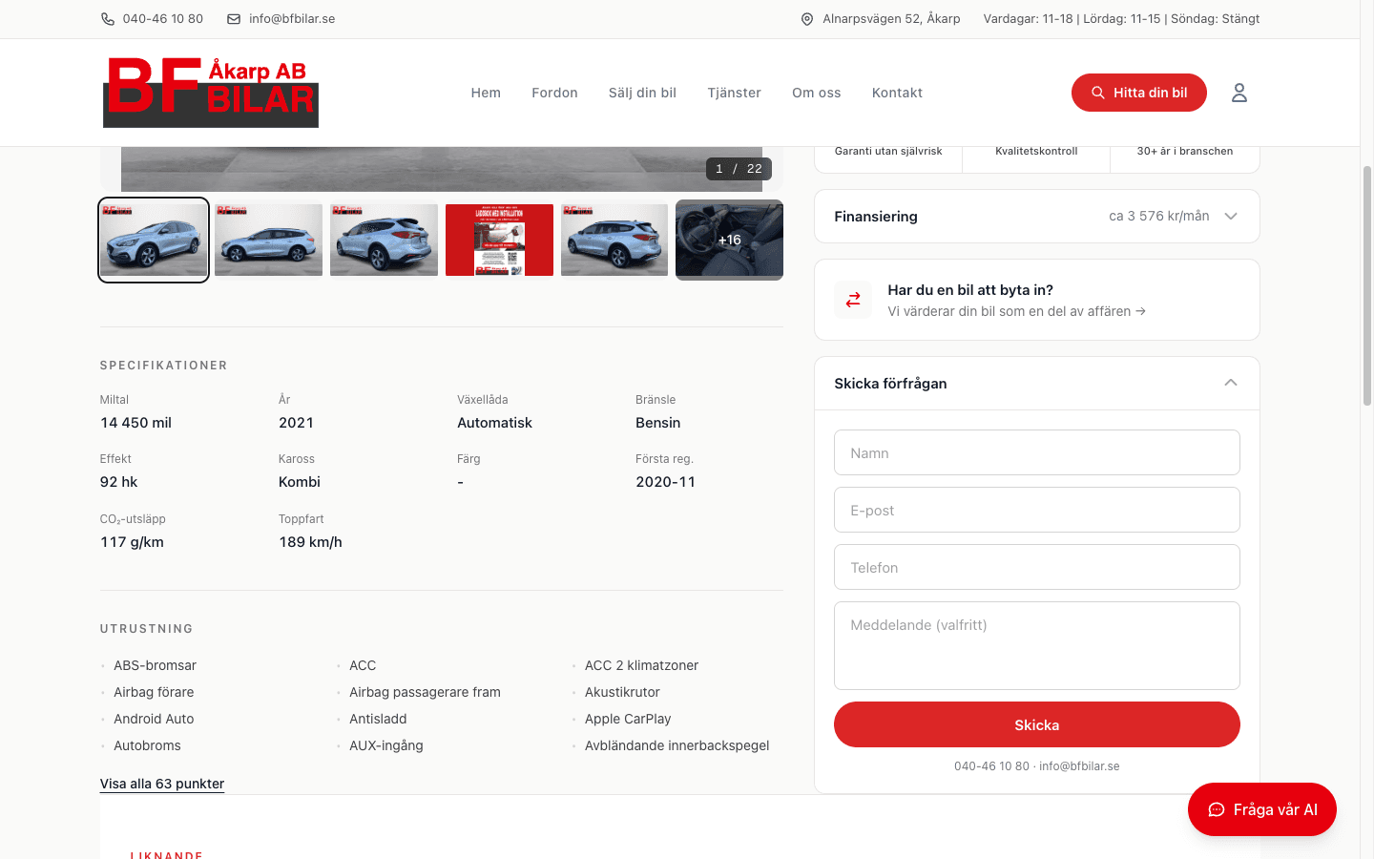Open the user account icon
Screen dimensions: 1374x859
click(x=1239, y=93)
